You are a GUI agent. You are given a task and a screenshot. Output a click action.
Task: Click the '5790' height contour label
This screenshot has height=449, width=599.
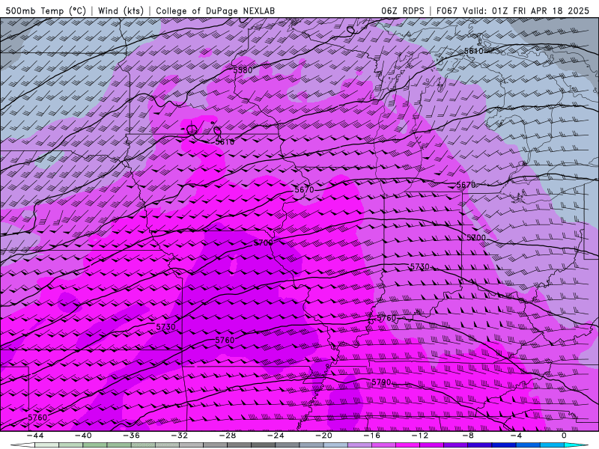381,382
